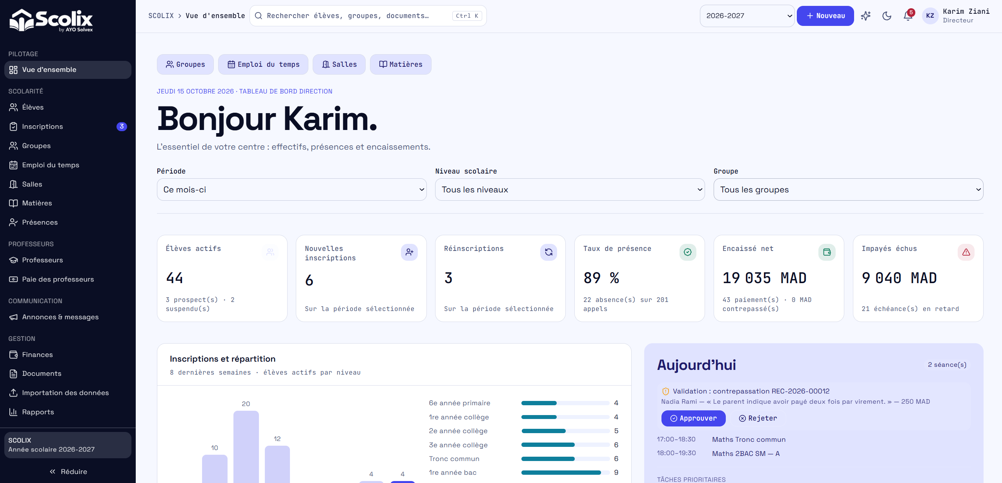Approve the contrepassation request
This screenshot has width=1002, height=483.
coord(693,418)
